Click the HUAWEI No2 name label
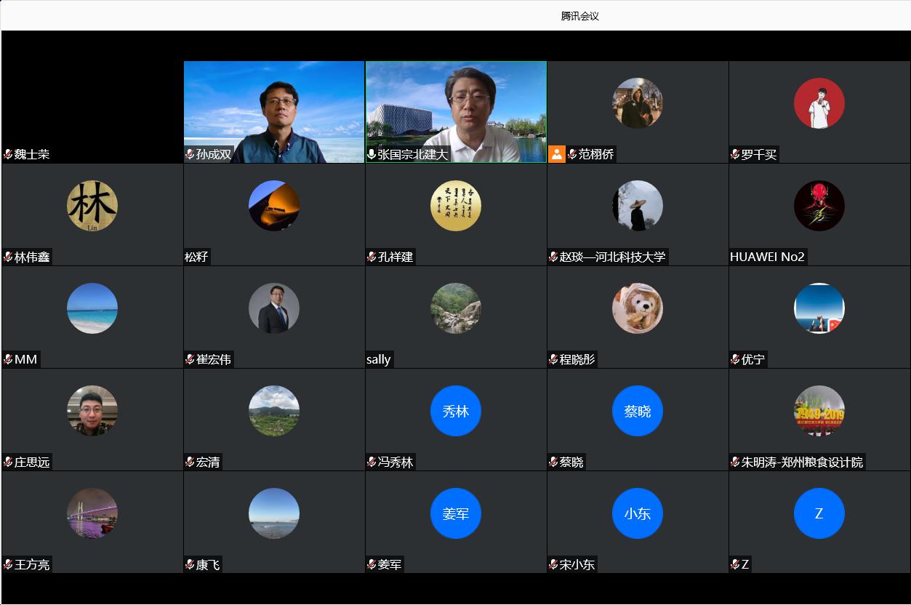The image size is (911, 605). (x=767, y=257)
